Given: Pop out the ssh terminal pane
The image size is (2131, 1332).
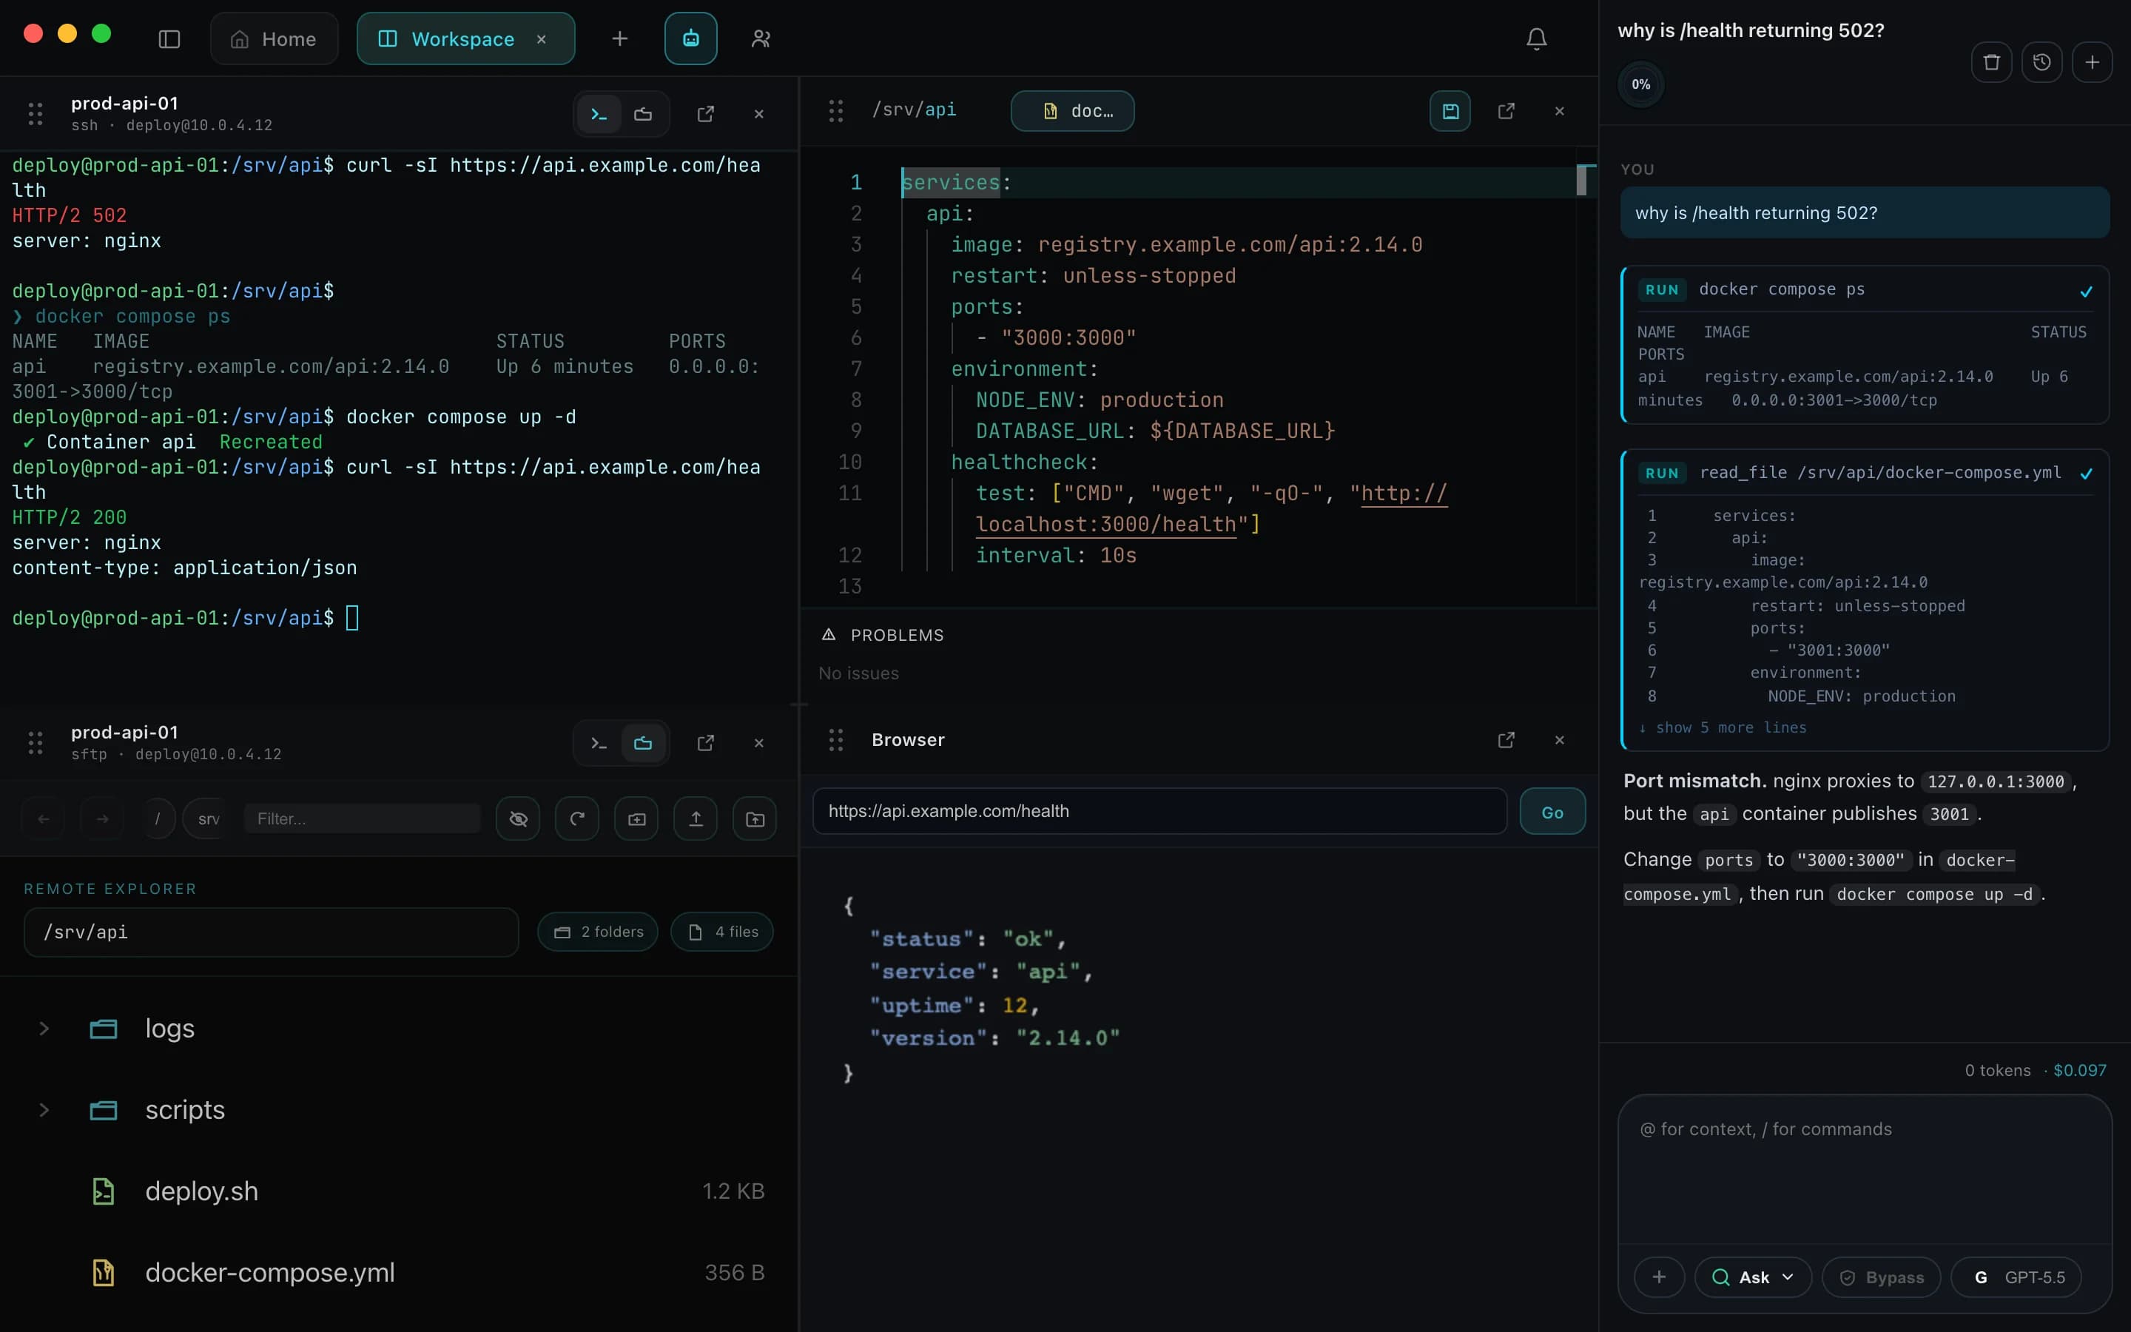Looking at the screenshot, I should [x=705, y=115].
